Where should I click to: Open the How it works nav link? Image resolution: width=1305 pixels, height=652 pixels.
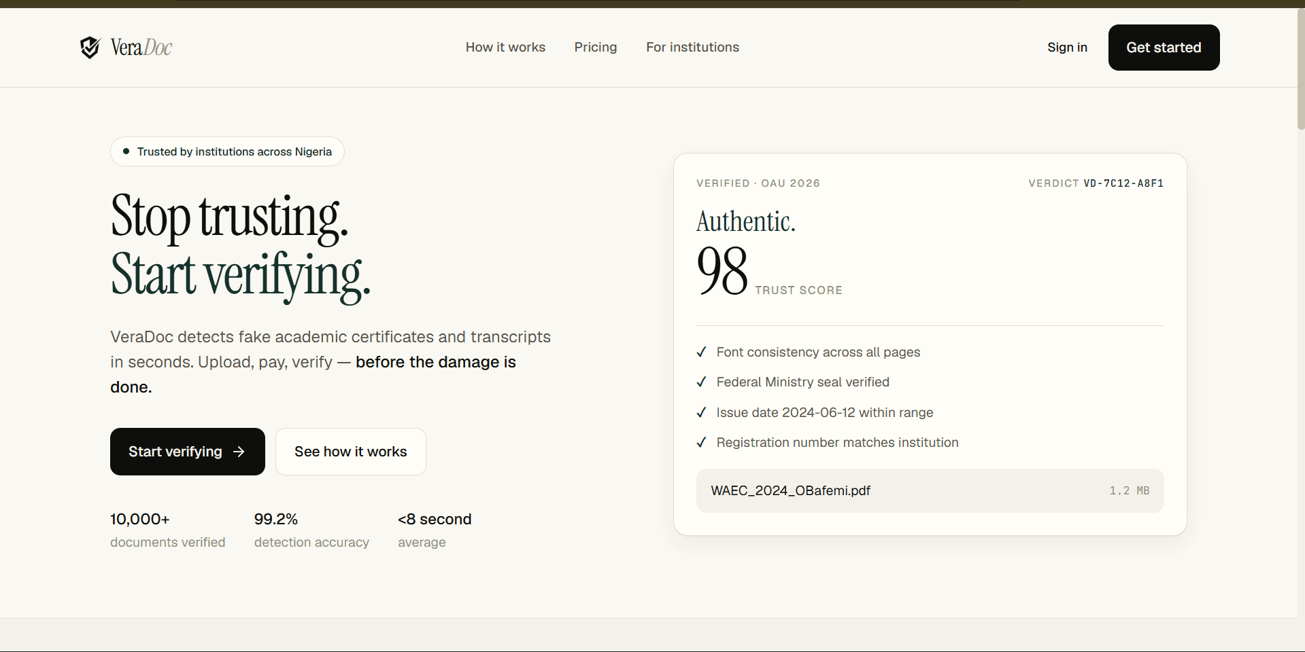(x=505, y=47)
